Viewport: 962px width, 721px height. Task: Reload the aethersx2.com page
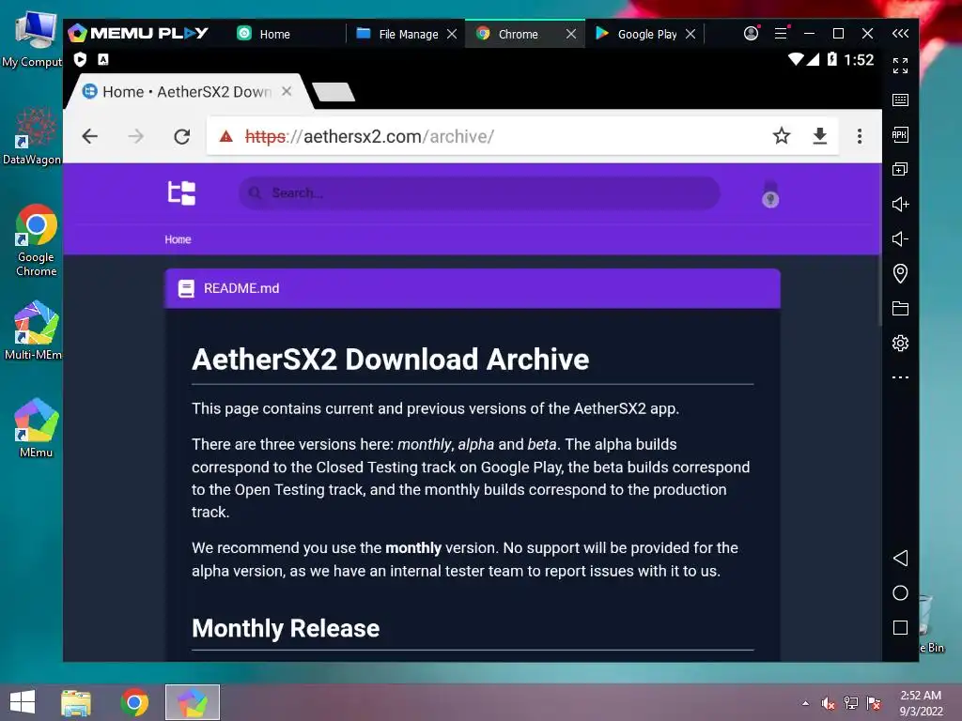181,136
